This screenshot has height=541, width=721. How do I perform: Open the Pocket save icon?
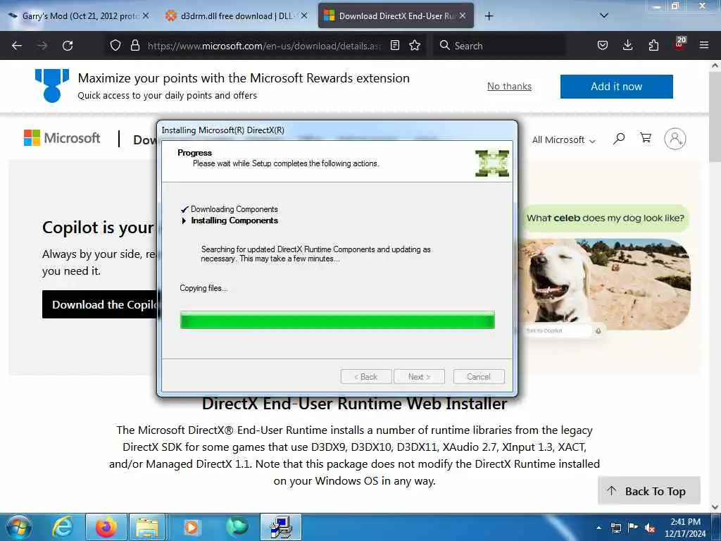[603, 46]
